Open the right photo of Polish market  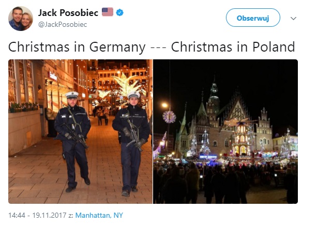[225, 132]
